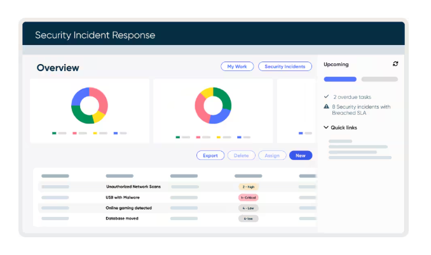Viewport: 431px width, 255px height.
Task: Open the Database moved incident
Action: tap(121, 218)
